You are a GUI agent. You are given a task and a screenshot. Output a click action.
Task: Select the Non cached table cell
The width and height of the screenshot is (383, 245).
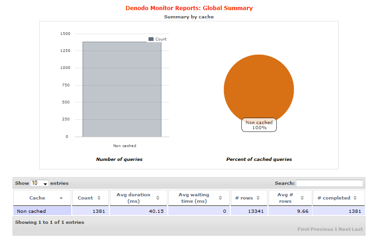[42, 211]
